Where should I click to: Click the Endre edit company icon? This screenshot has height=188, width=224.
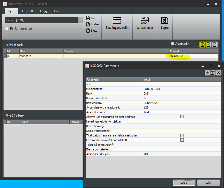point(88,24)
